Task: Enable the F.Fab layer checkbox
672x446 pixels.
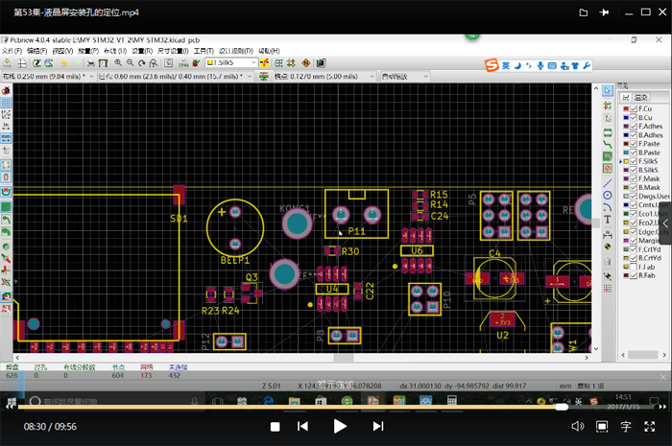Action: pyautogui.click(x=634, y=268)
